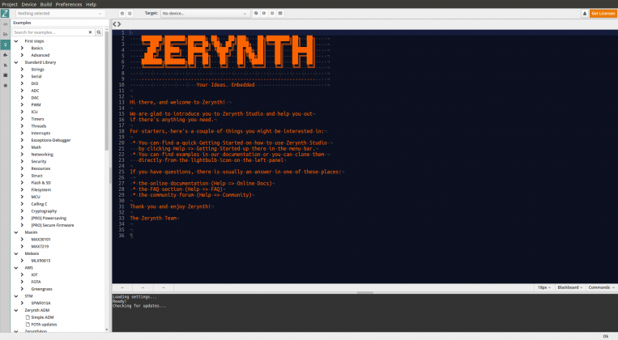
Task: Select the SPWF01SA tree item
Action: click(41, 304)
